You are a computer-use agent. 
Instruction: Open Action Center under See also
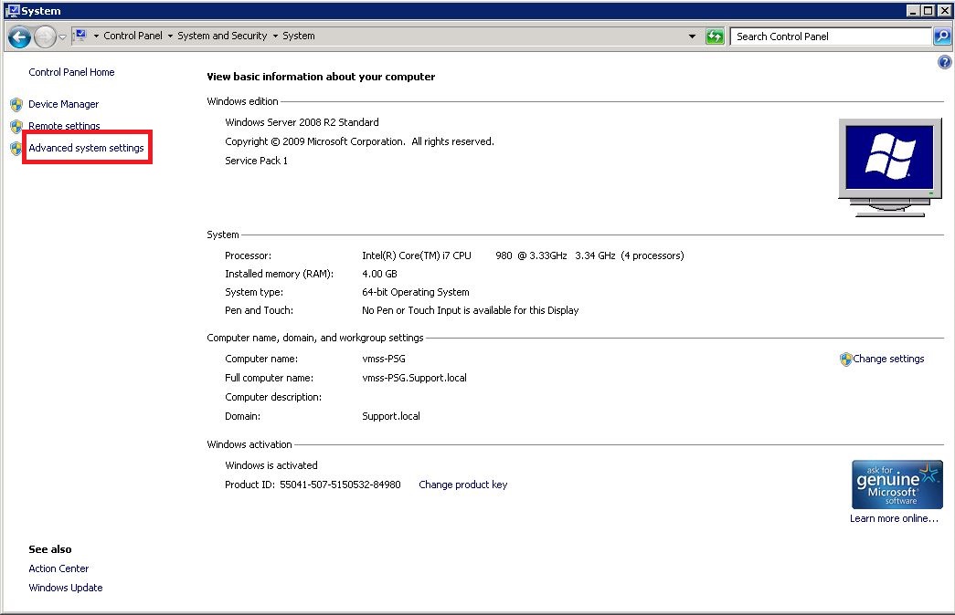click(x=58, y=568)
